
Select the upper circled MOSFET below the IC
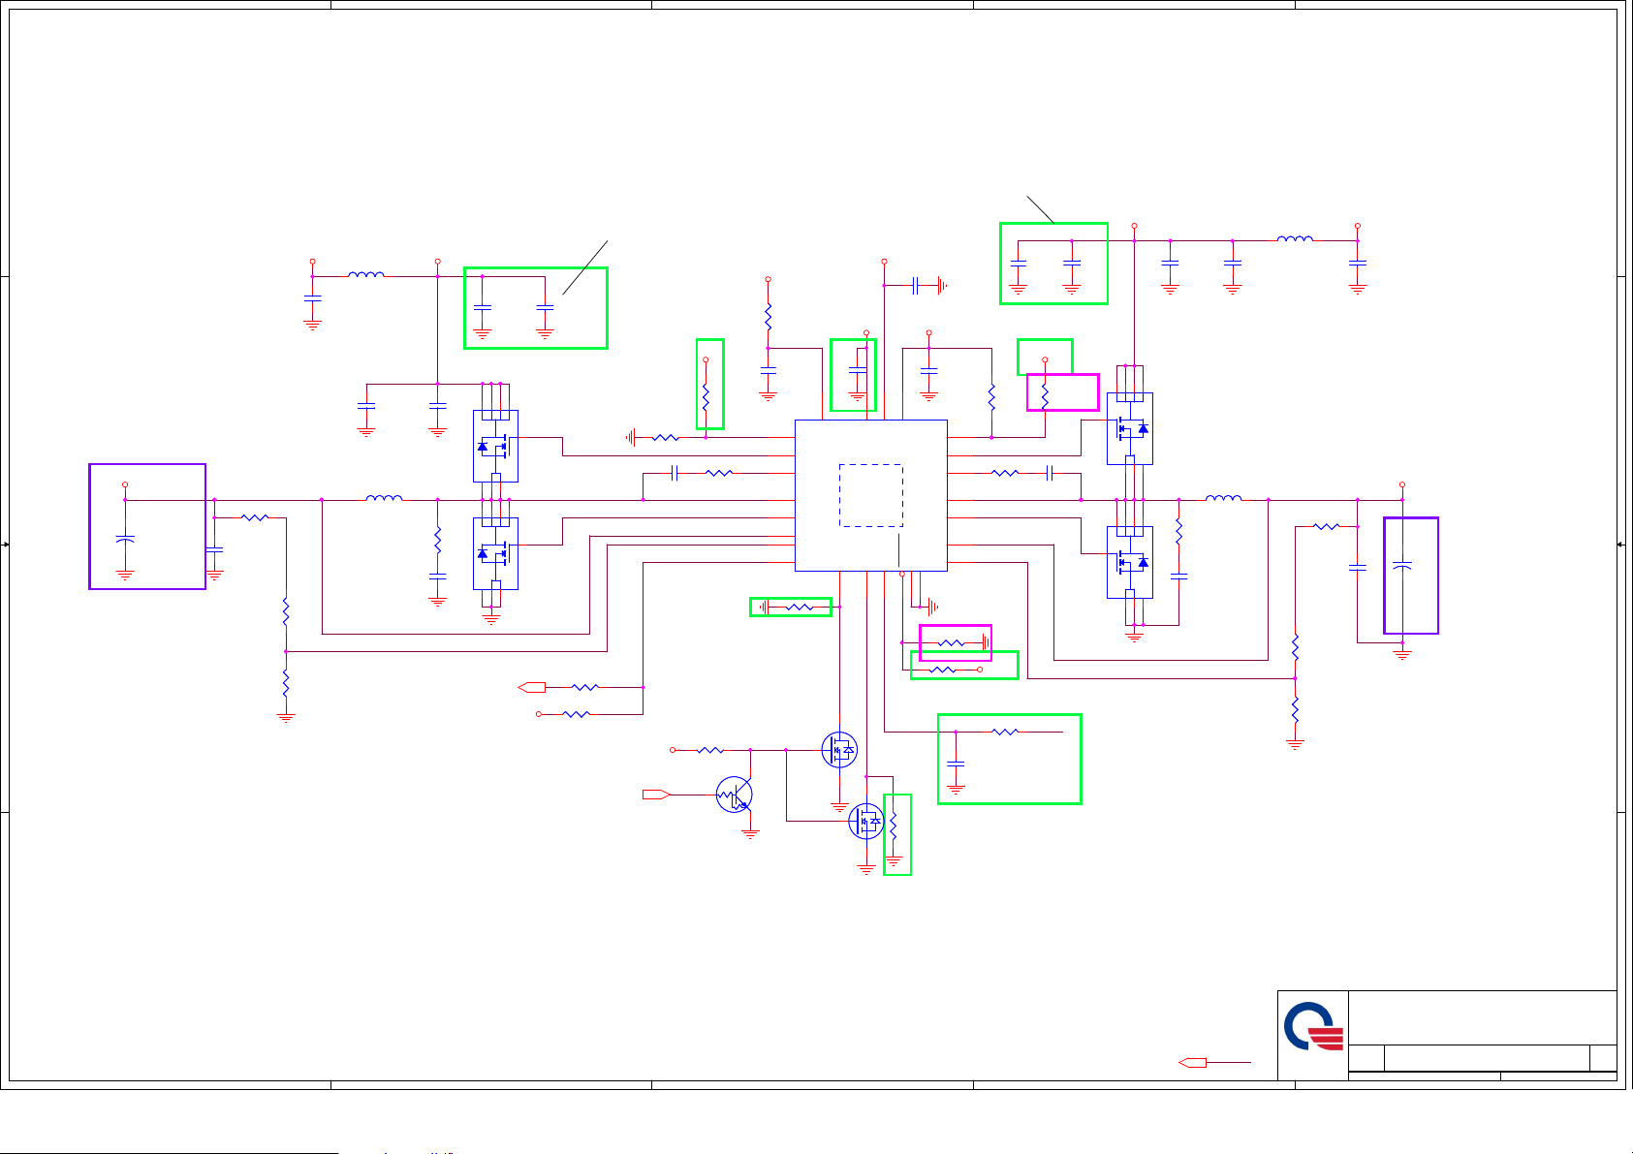(839, 750)
